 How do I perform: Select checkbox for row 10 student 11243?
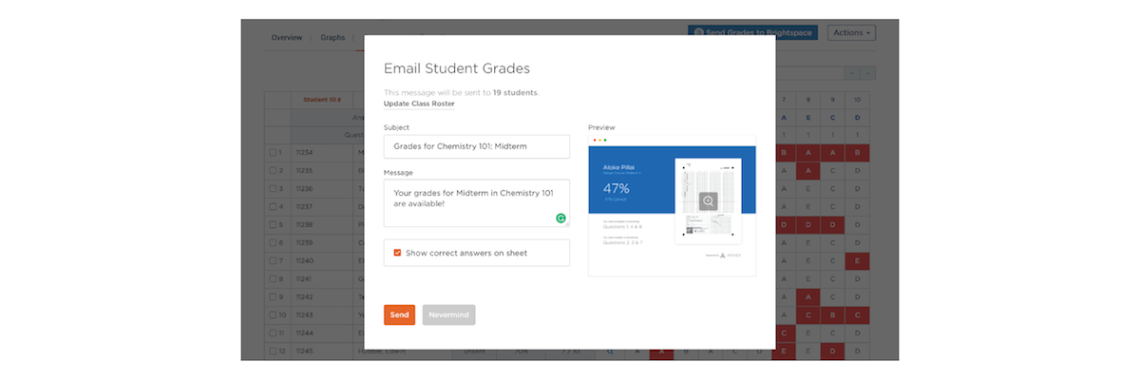point(273,314)
